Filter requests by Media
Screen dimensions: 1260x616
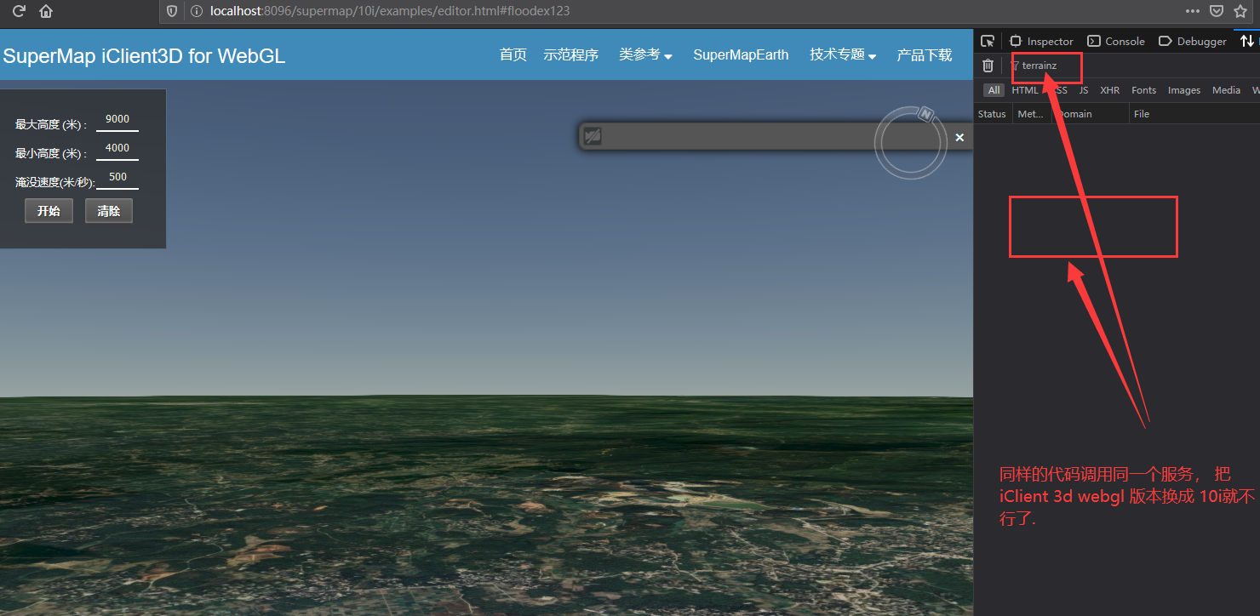coord(1227,90)
